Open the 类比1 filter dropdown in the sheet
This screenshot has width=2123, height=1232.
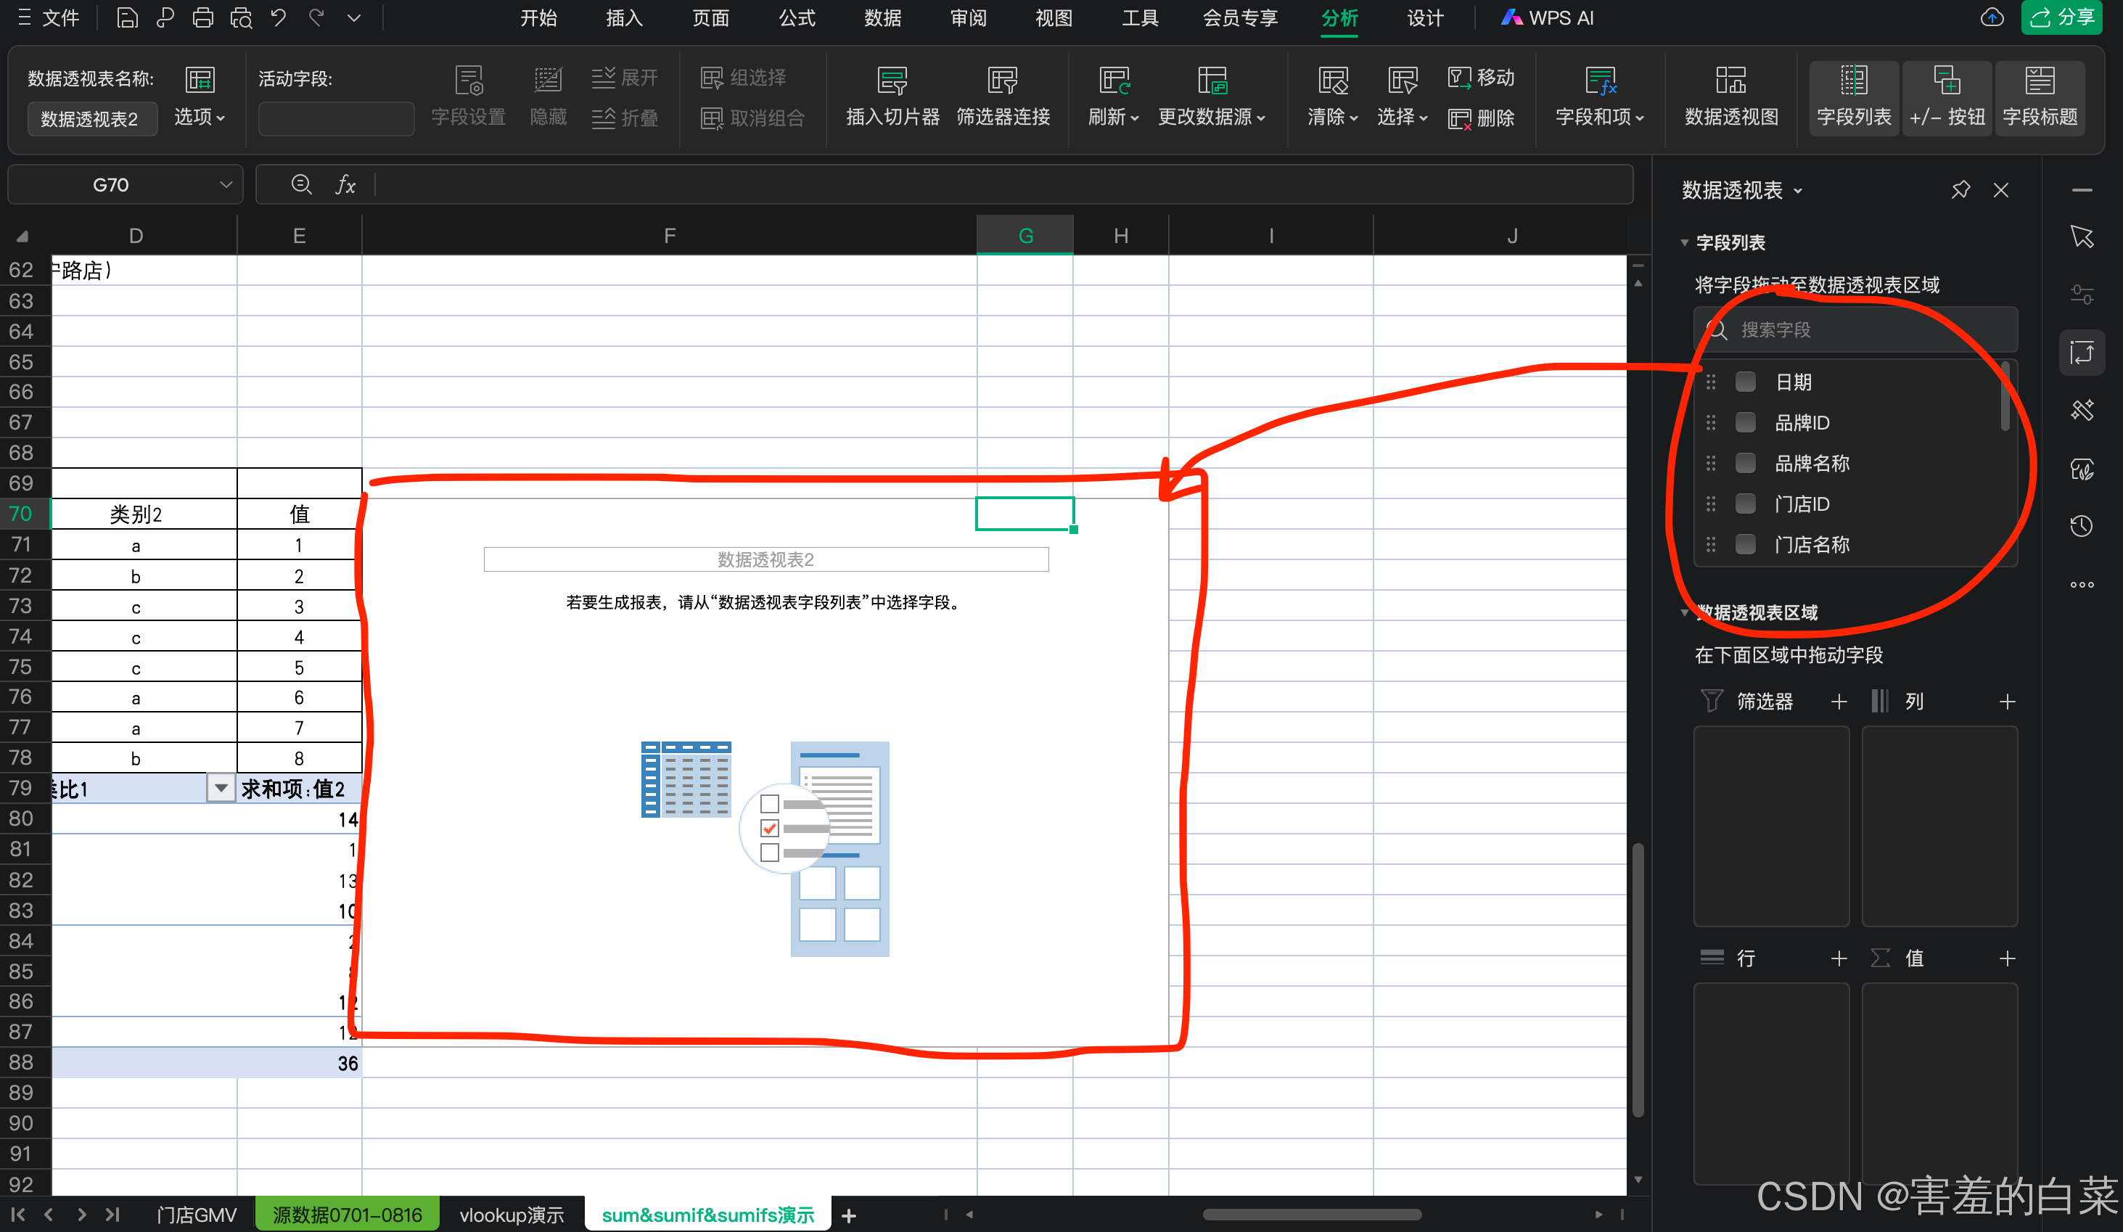221,789
